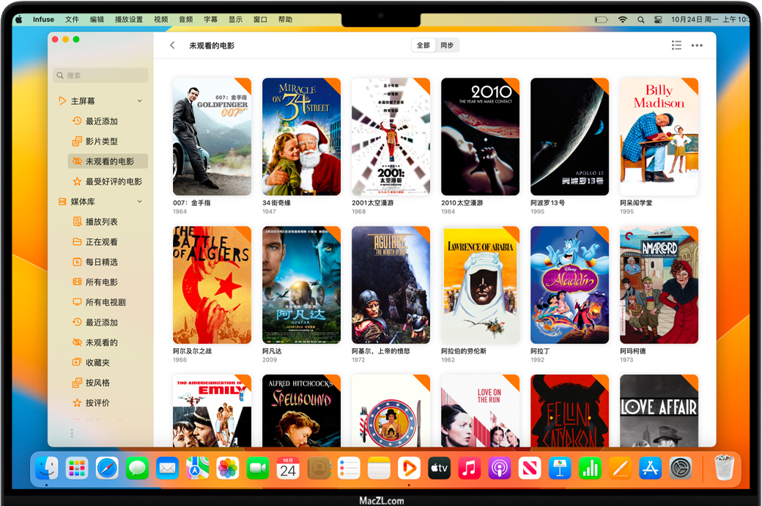The height and width of the screenshot is (506, 762).
Task: Open 所有电影 in media library
Action: (x=101, y=282)
